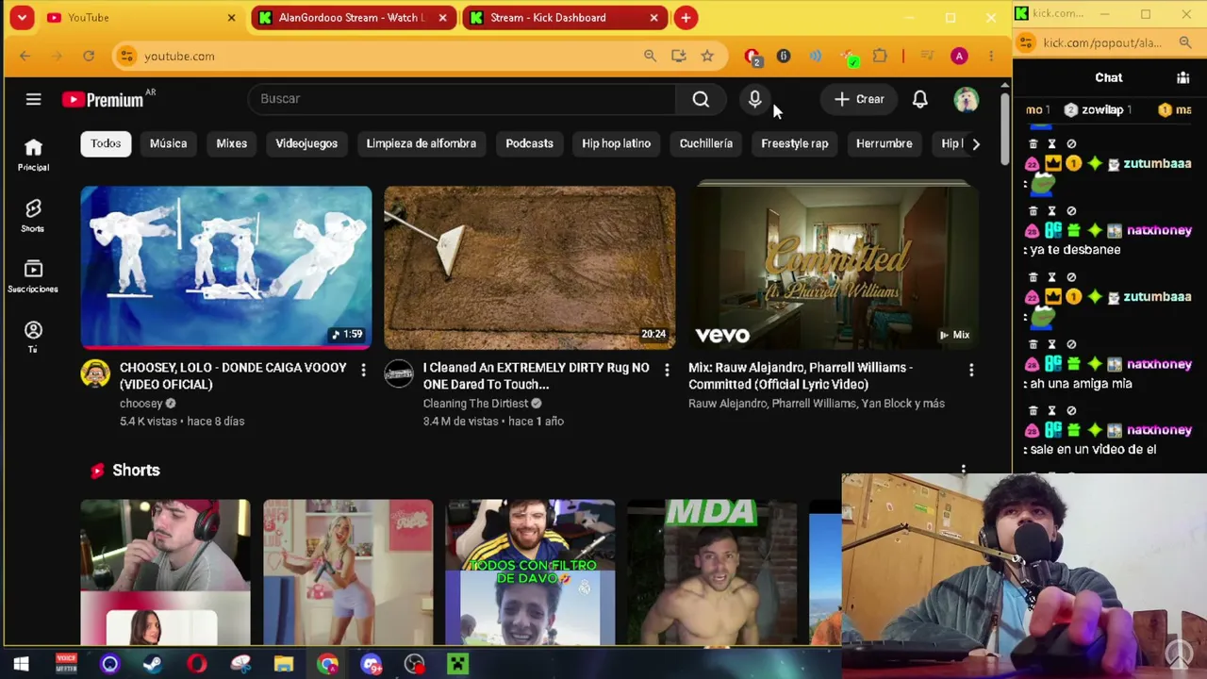Screen dimensions: 1207x679
Task: Bookmark this page with the star icon
Action: [x=707, y=56]
